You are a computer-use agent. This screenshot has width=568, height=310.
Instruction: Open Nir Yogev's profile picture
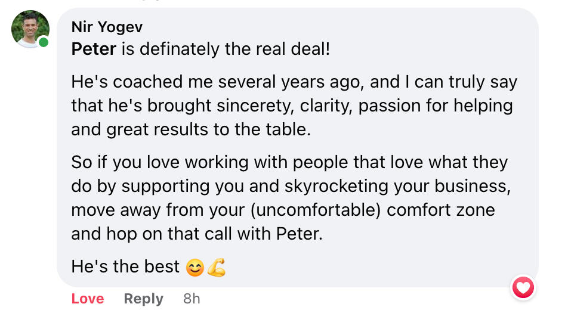[30, 29]
